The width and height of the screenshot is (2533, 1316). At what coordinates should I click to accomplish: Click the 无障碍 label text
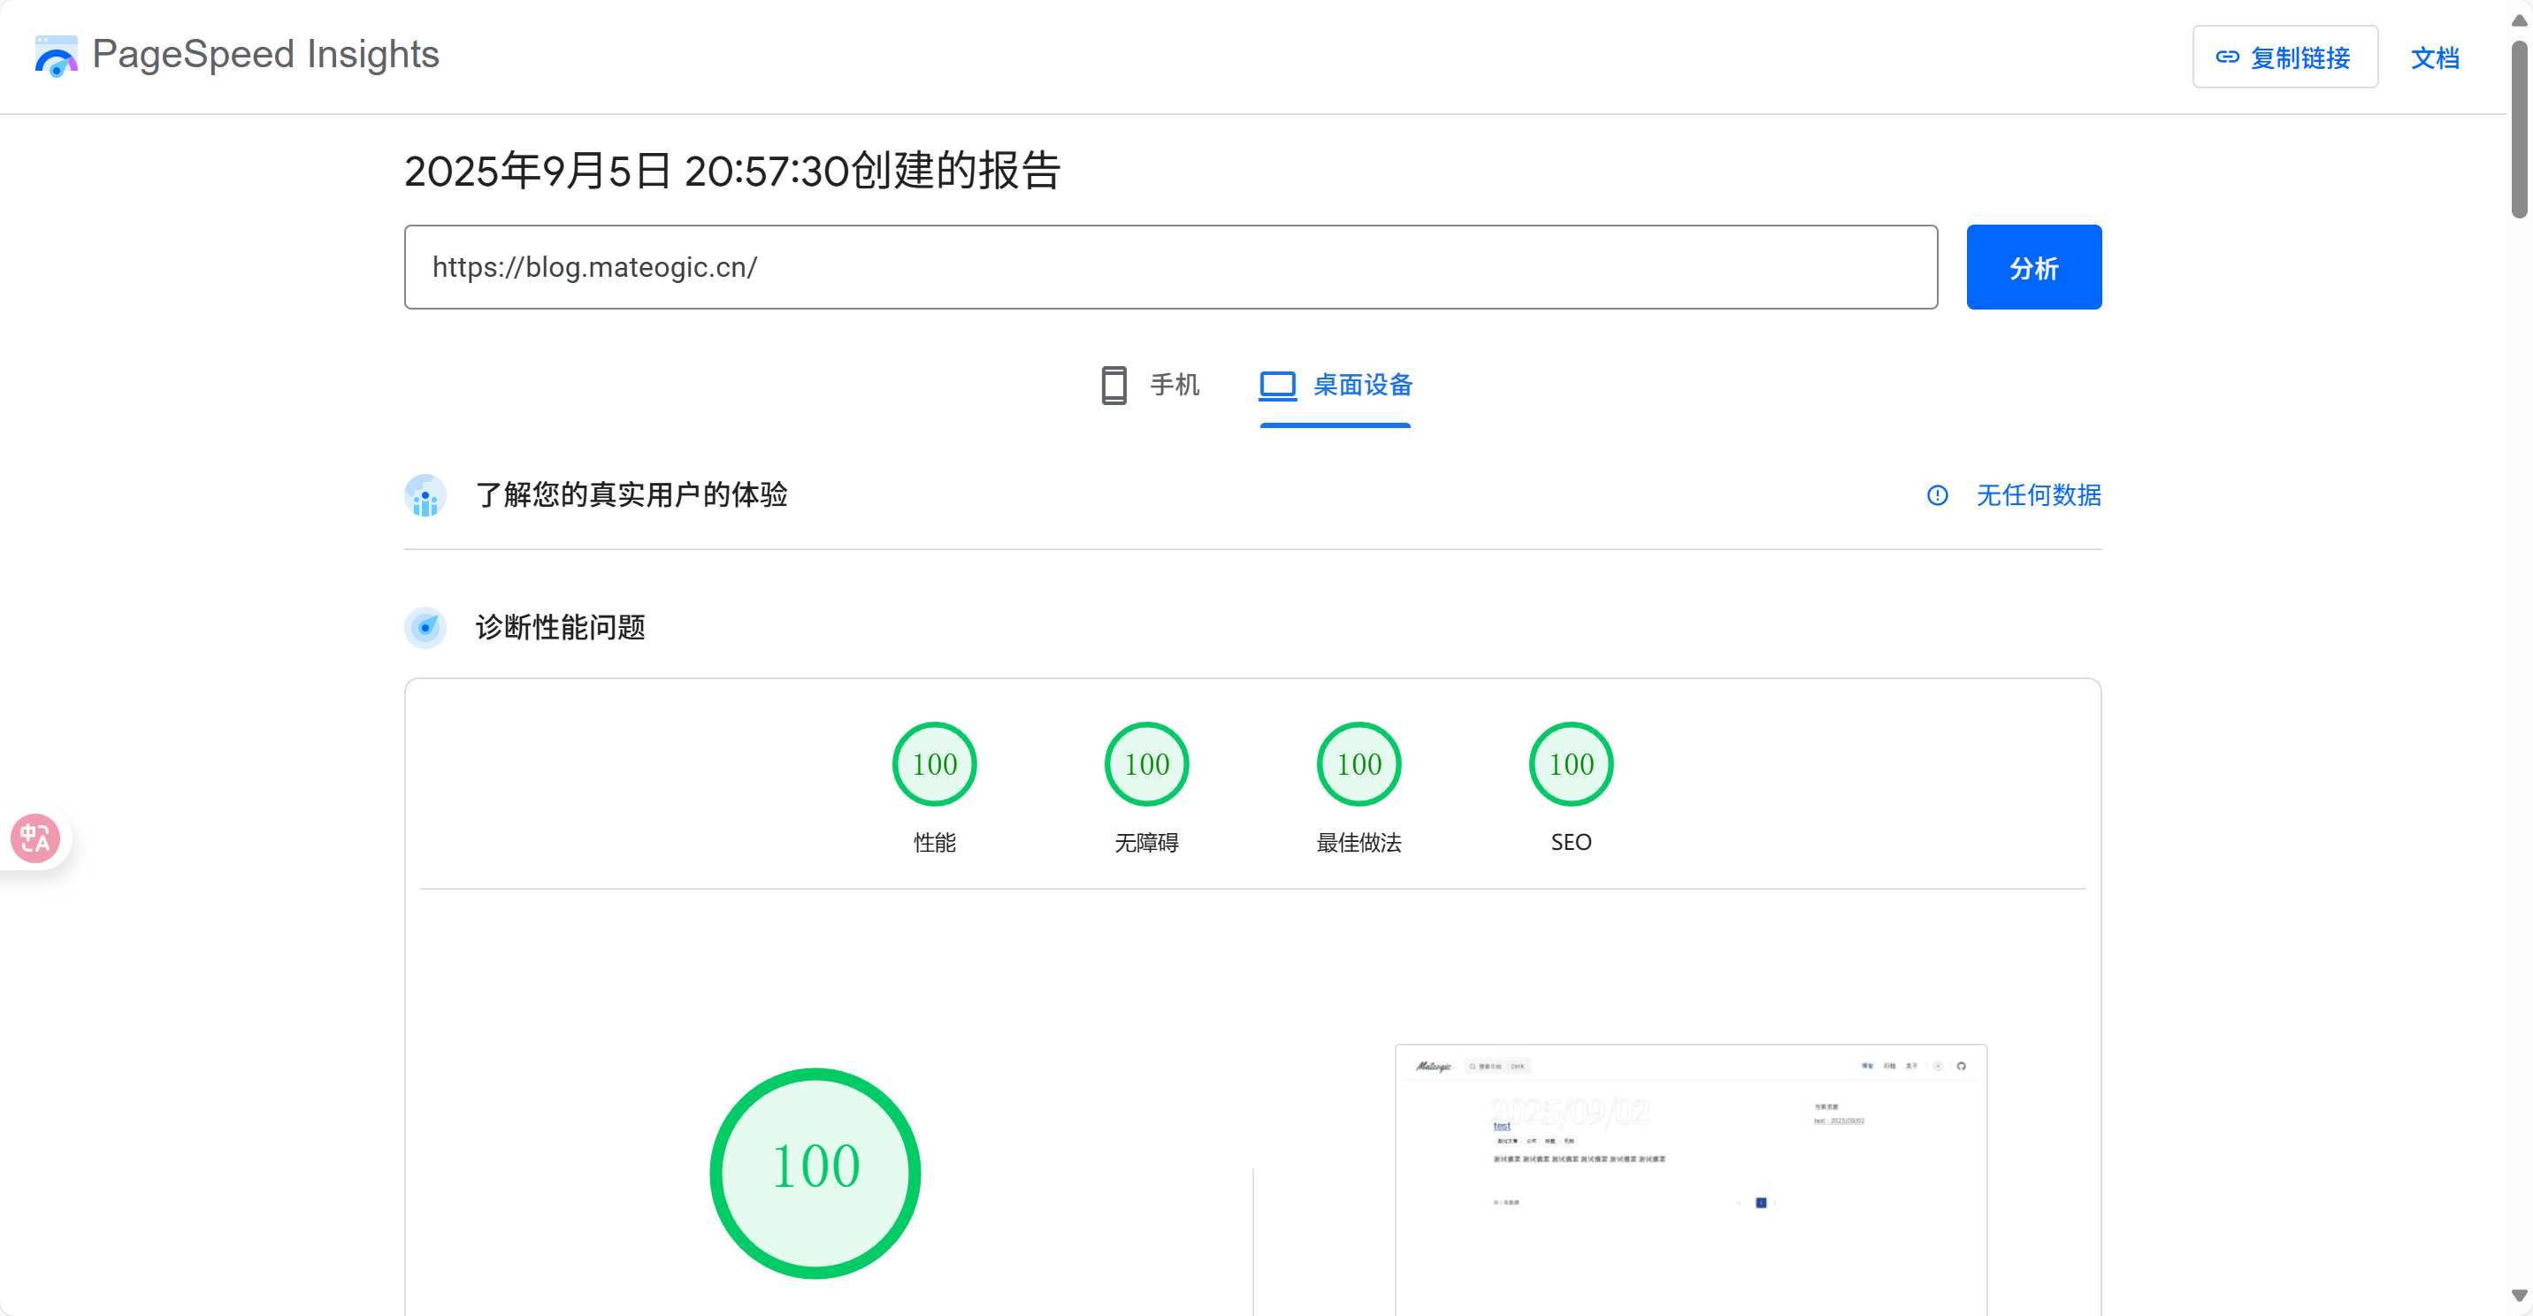1145,842
